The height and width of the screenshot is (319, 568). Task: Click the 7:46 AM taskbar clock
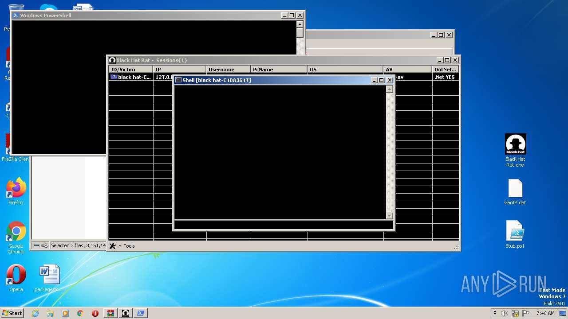click(545, 313)
